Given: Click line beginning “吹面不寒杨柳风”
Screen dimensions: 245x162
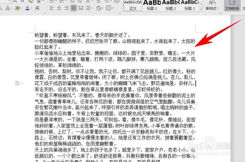Looking at the screenshot, I should pyautogui.click(x=115, y=96).
